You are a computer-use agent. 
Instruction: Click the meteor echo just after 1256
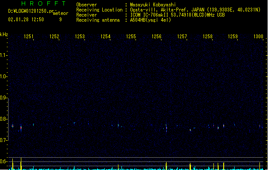[x=166, y=128]
